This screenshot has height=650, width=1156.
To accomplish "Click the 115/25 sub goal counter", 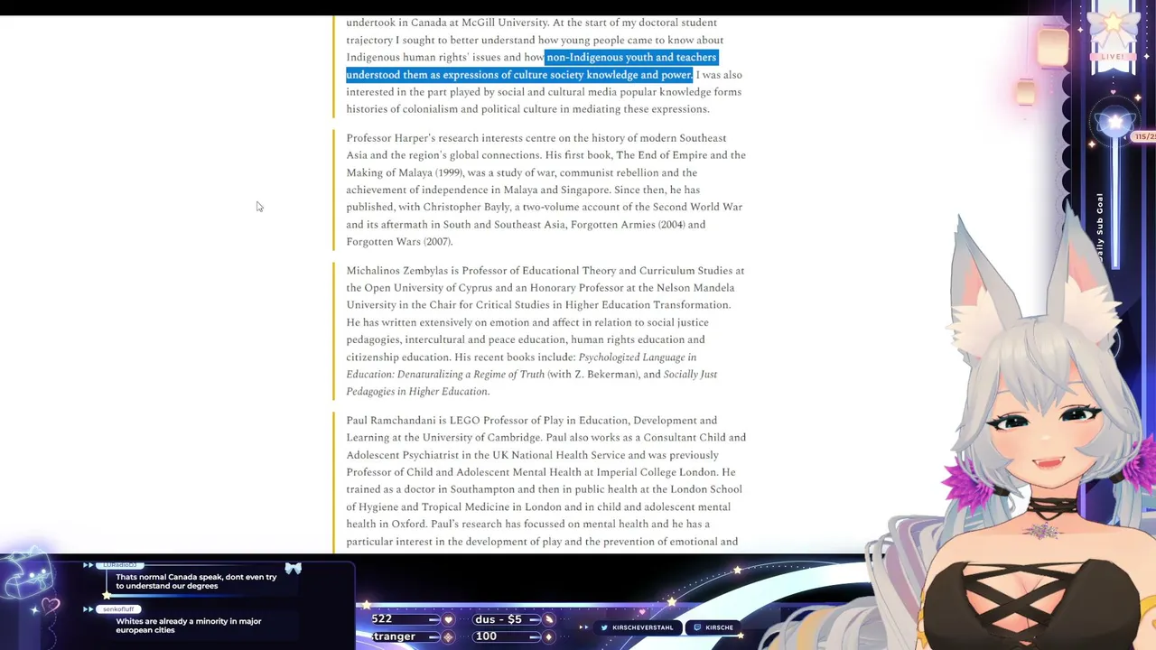I will click(x=1144, y=137).
